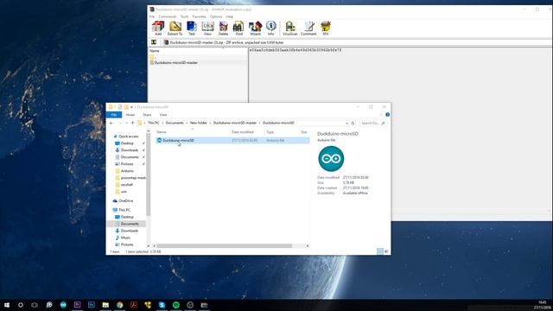Click the VirusScan icon in WinRAR
The height and width of the screenshot is (311, 553).
(290, 29)
